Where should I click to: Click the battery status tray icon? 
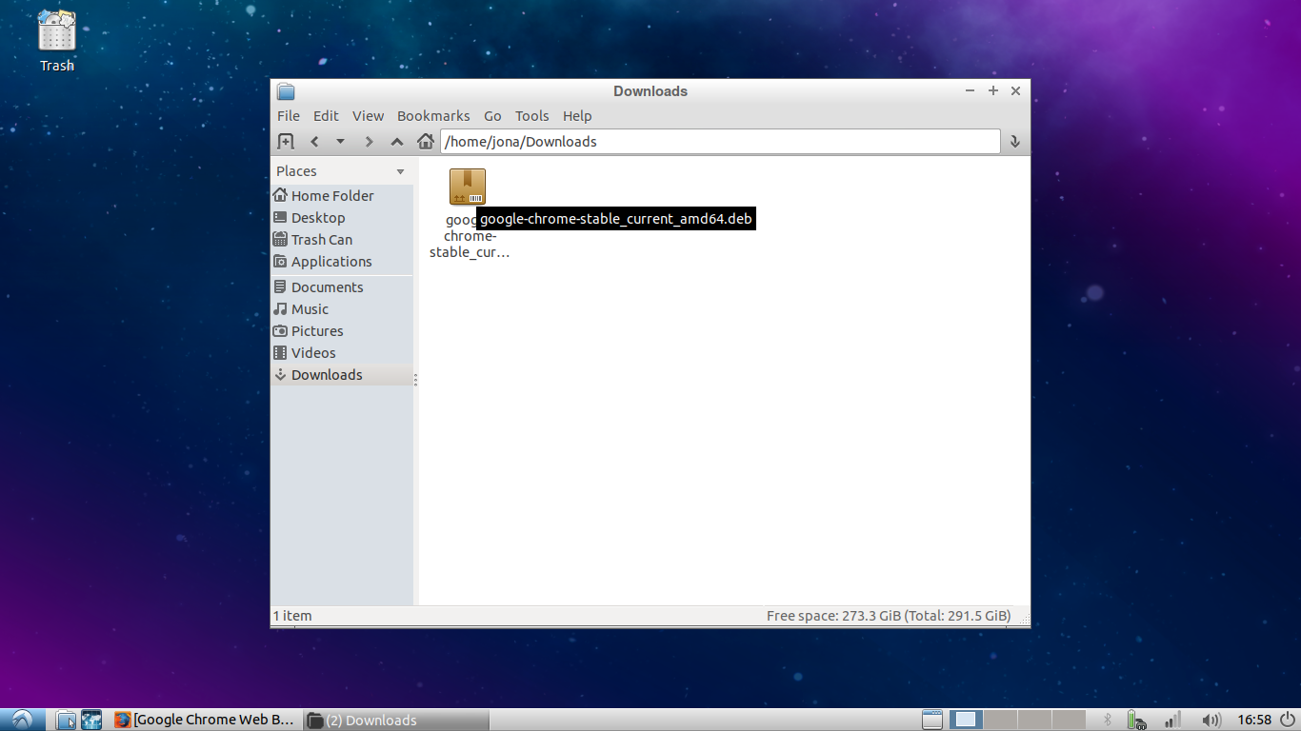[1136, 721]
